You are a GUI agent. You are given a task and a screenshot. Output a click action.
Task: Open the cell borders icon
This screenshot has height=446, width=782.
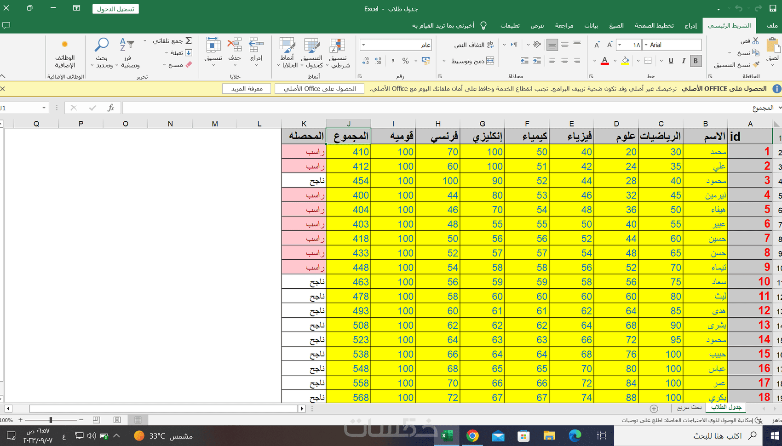[648, 61]
